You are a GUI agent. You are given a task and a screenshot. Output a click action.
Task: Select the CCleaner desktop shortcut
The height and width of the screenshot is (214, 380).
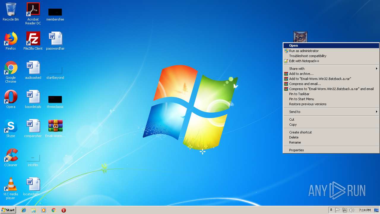point(11,158)
